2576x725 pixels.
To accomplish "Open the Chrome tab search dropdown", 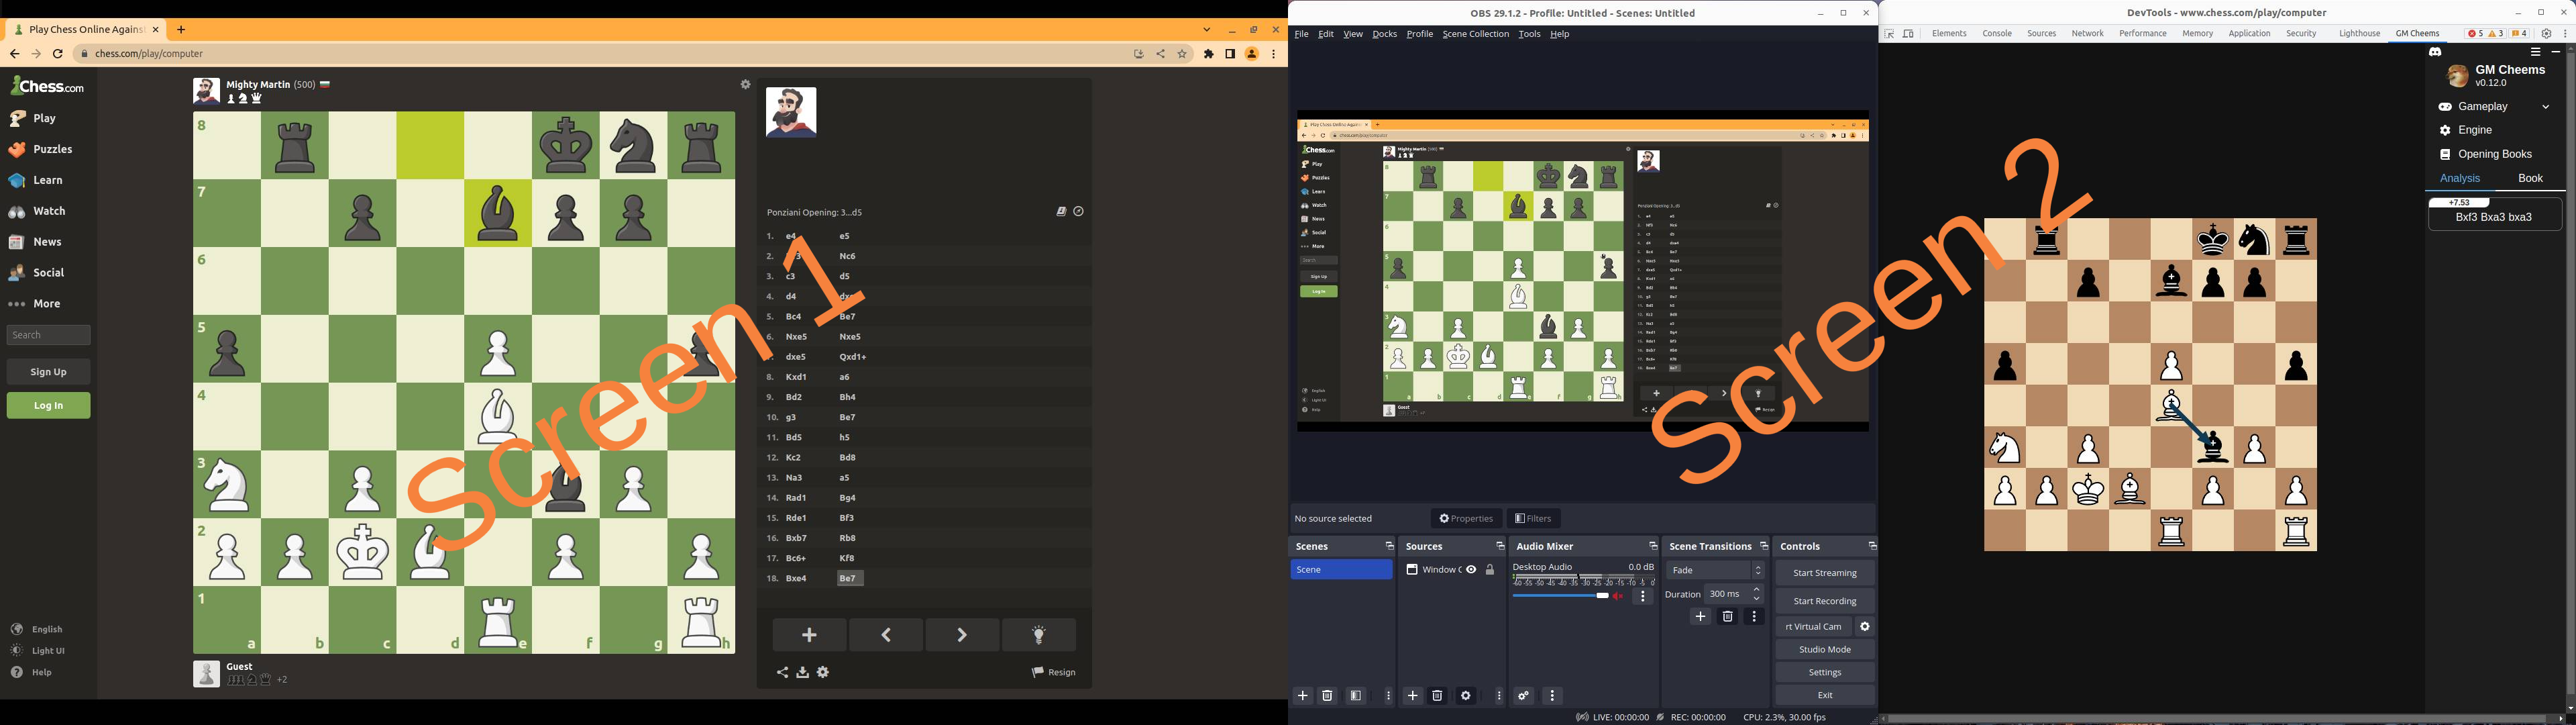I will click(x=1207, y=30).
